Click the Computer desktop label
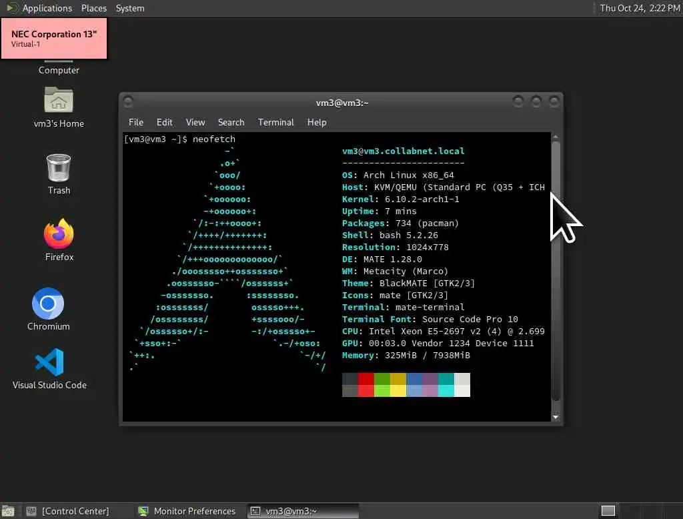Viewport: 683px width, 519px height. 59,70
